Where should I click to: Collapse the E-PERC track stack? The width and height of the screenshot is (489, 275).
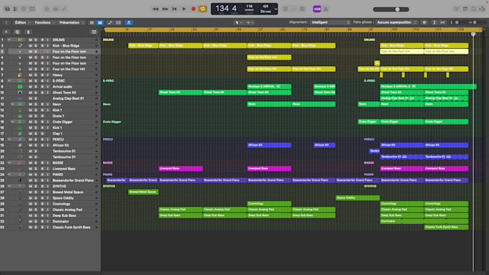coord(9,80)
